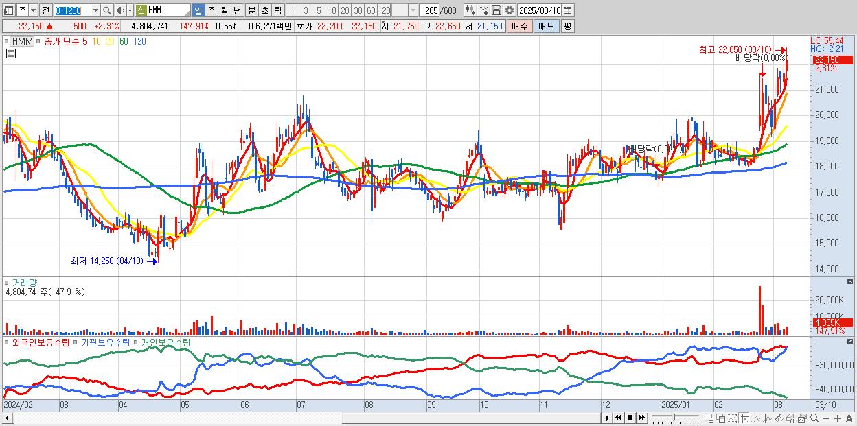Screen dimensions: 857x426
Task: Click the play button in bottom bar
Action: (x=608, y=418)
